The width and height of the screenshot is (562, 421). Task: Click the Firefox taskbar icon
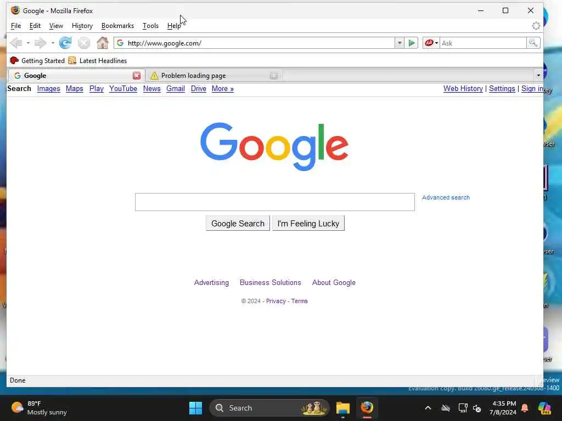[367, 408]
